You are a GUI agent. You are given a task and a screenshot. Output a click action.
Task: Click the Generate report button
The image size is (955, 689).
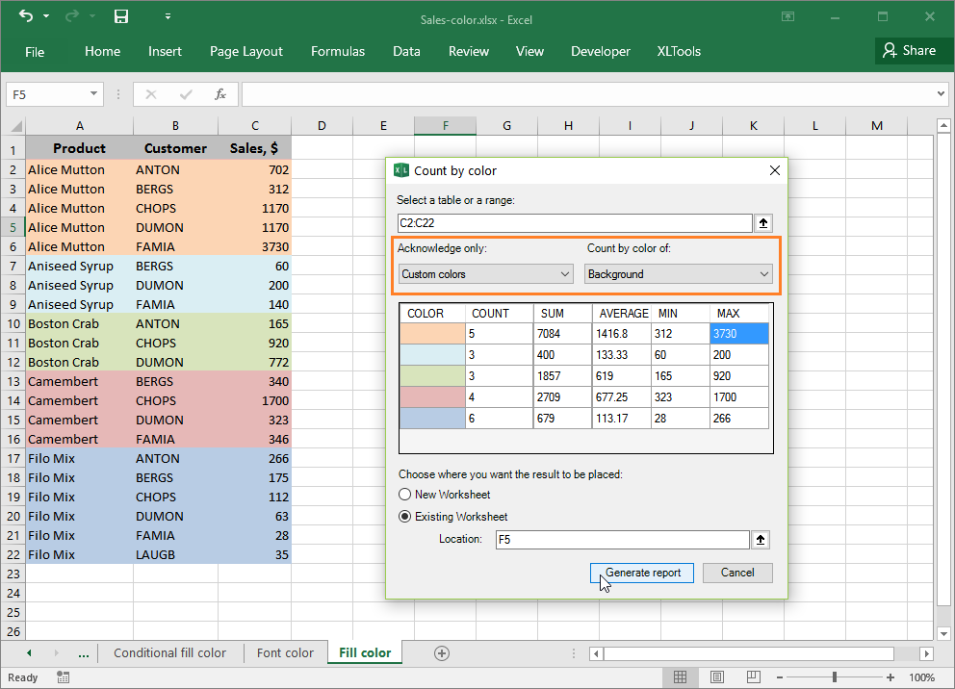pyautogui.click(x=641, y=573)
